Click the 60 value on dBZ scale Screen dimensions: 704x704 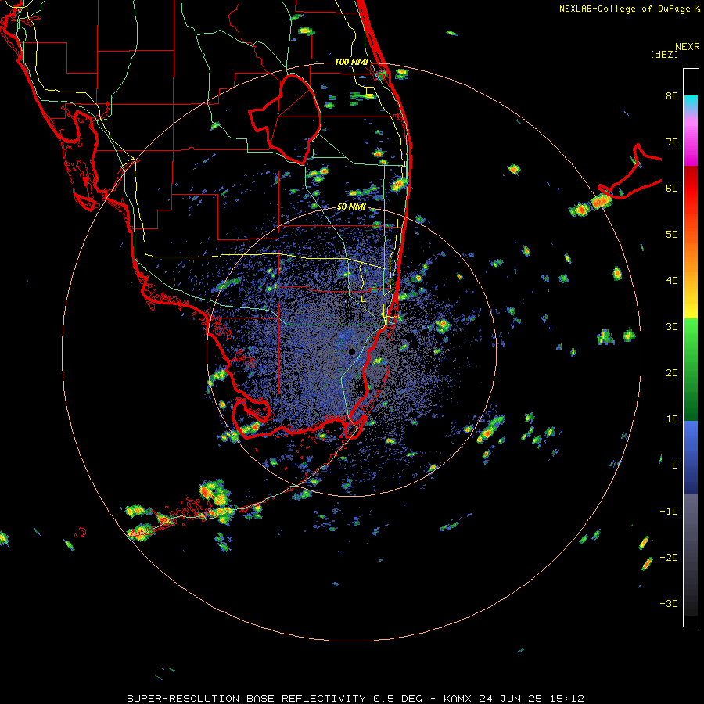click(x=672, y=188)
